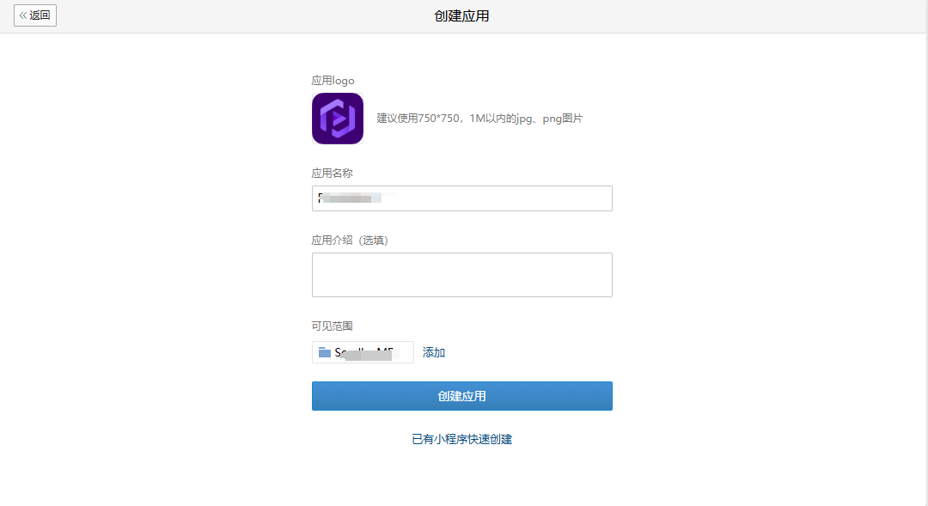Change the purple app logo image
The height and width of the screenshot is (506, 928).
338,119
